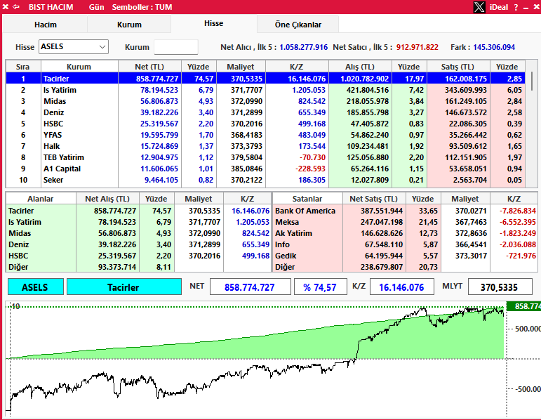Open the Öne Çıkanlar tab
The image size is (541, 420).
(298, 25)
